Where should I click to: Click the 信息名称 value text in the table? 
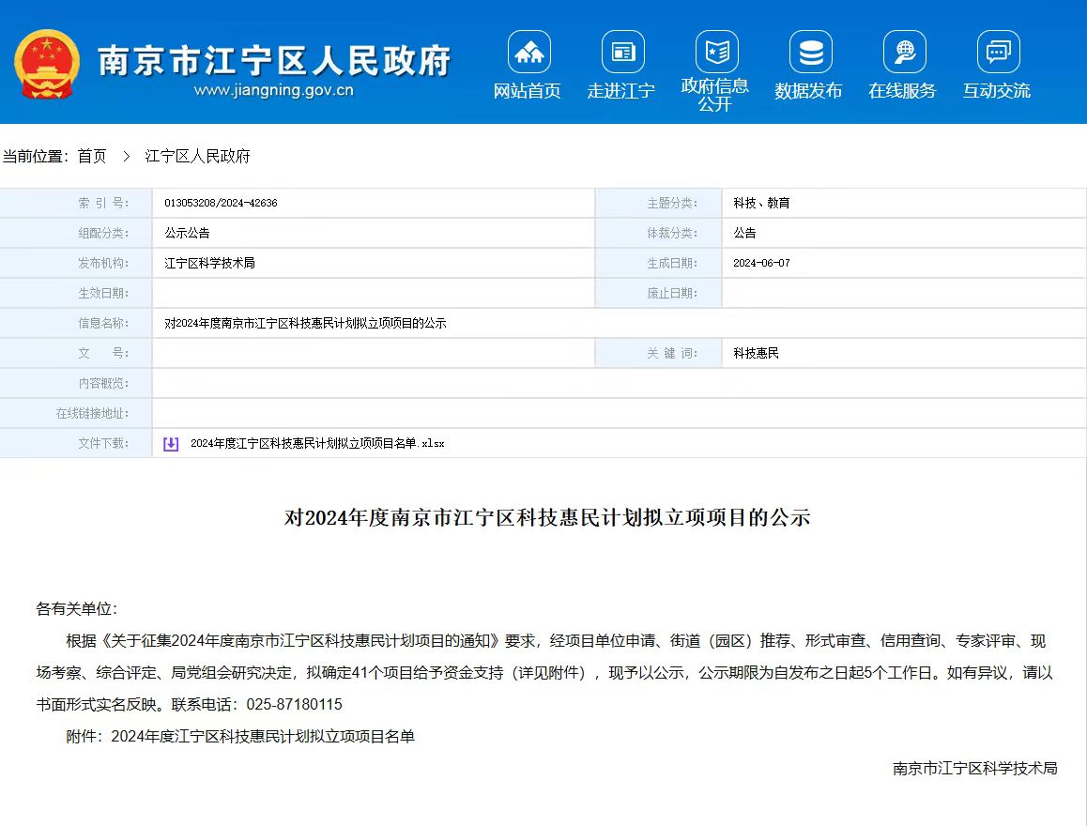tap(305, 323)
